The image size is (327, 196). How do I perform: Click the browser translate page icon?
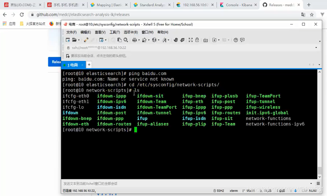303,15
